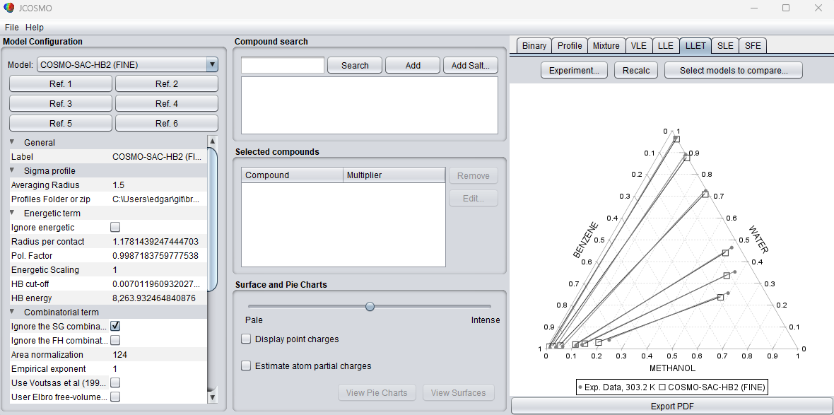Select the Label value field
Viewport: 834px width, 415px height.
[158, 156]
